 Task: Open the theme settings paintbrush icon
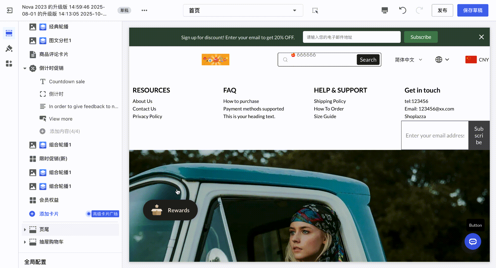[9, 48]
